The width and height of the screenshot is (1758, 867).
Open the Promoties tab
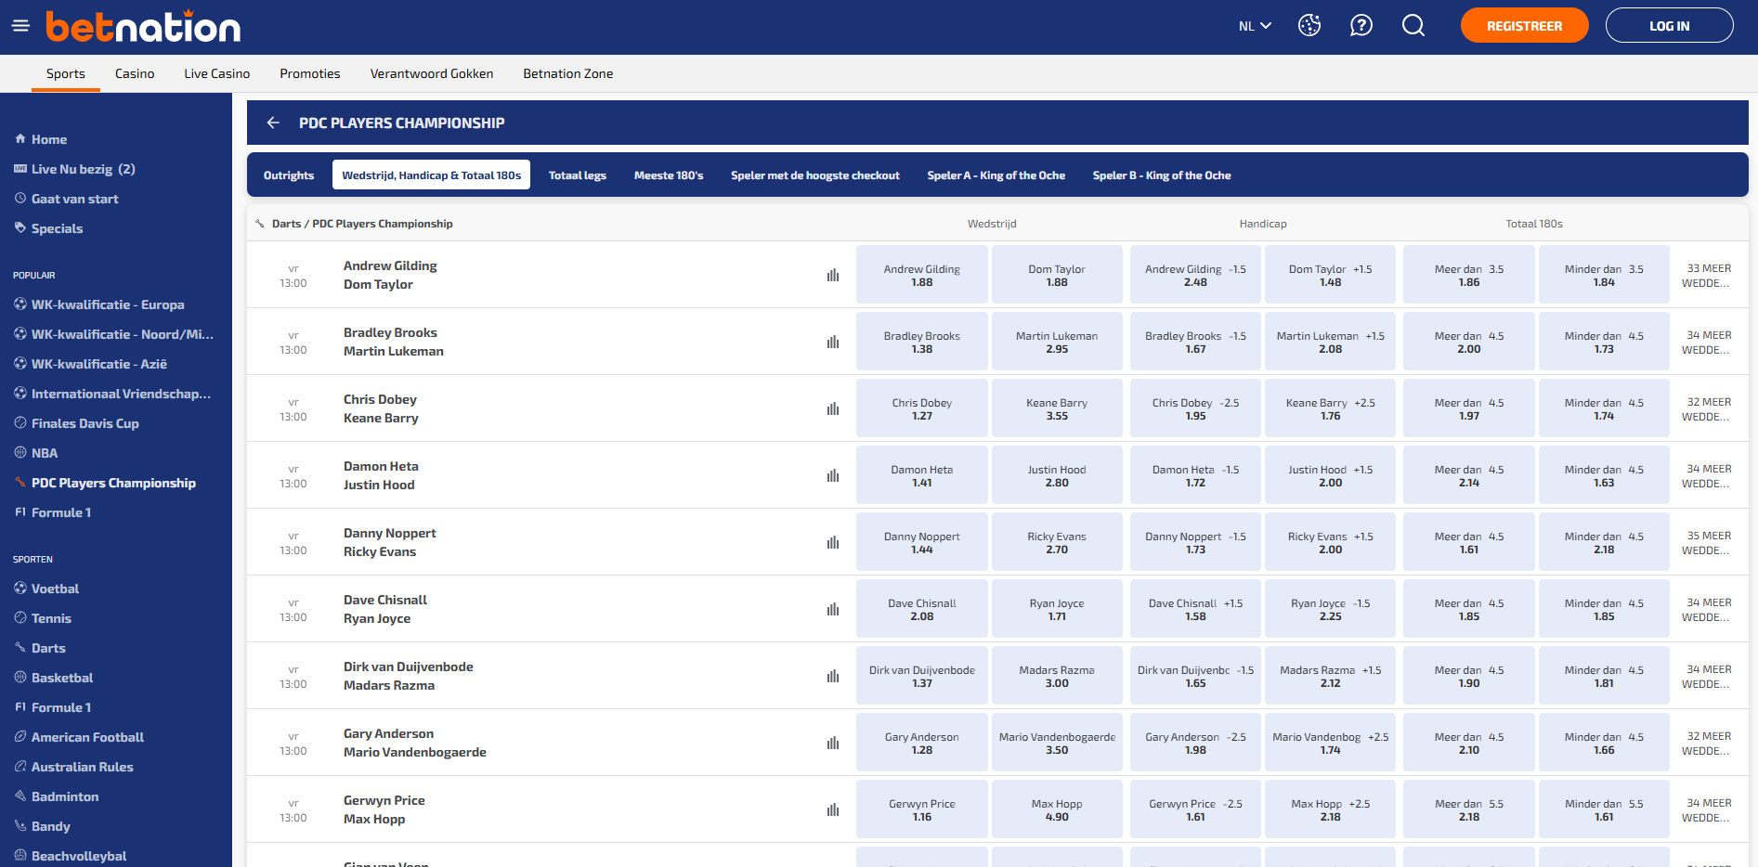coord(310,73)
